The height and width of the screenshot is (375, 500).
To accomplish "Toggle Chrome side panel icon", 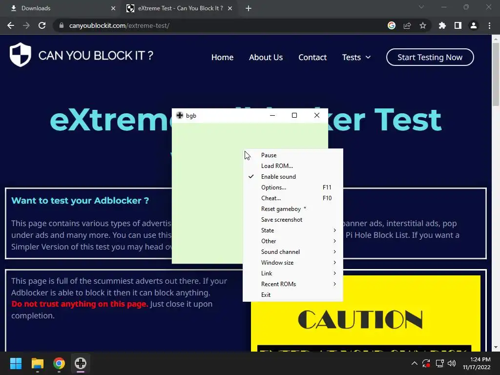I will coord(458,25).
